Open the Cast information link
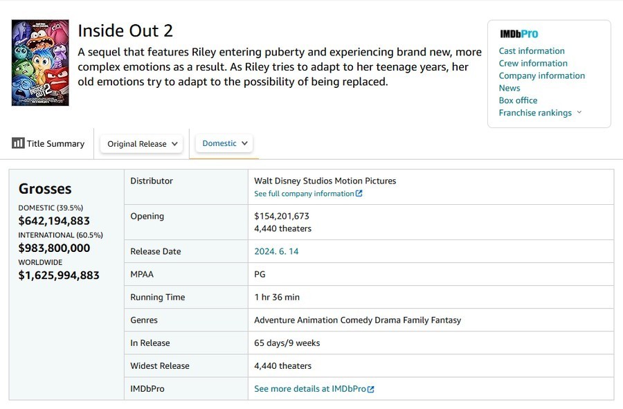 pos(532,51)
